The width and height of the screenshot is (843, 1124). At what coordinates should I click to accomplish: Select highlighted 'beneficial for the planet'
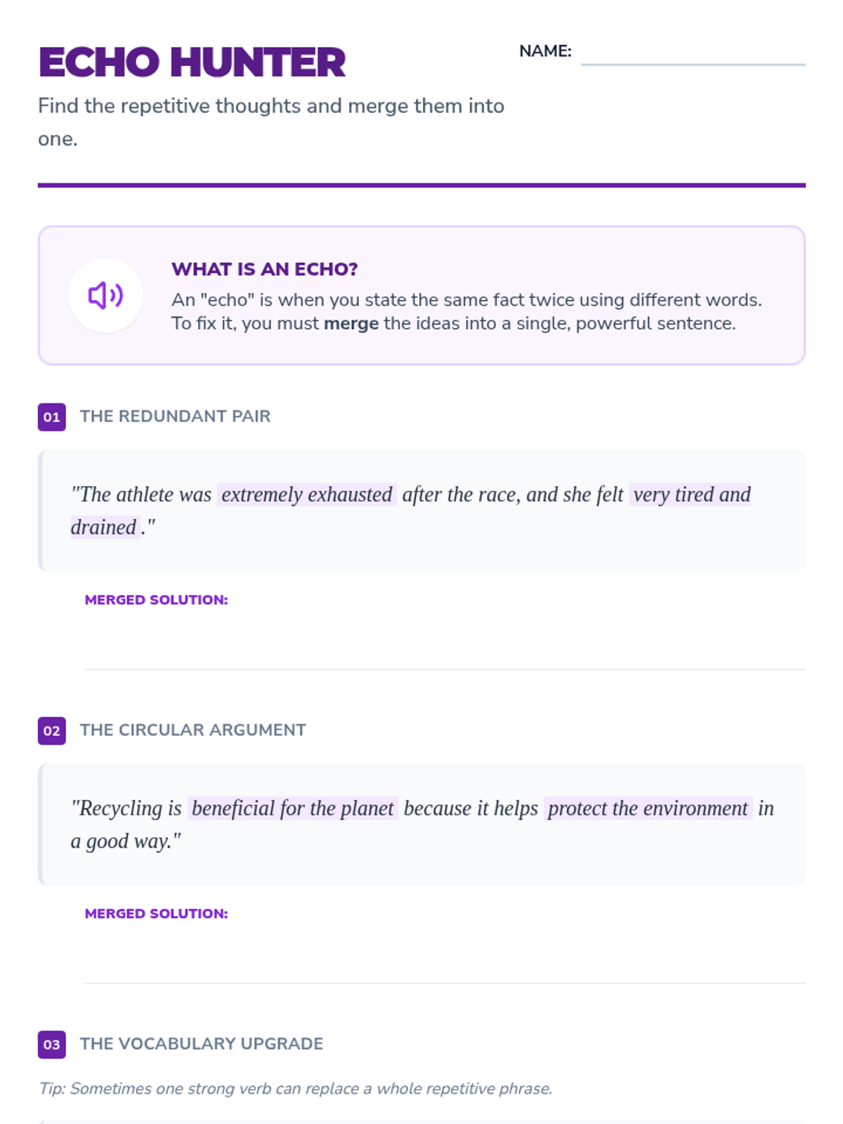pos(293,808)
